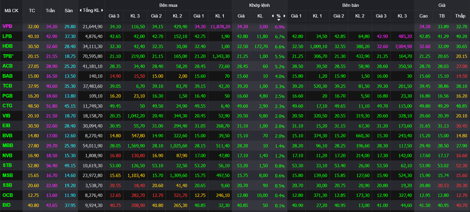The width and height of the screenshot is (470, 212).
Task: Click BID floor price "37.95"
Action: [70, 205]
